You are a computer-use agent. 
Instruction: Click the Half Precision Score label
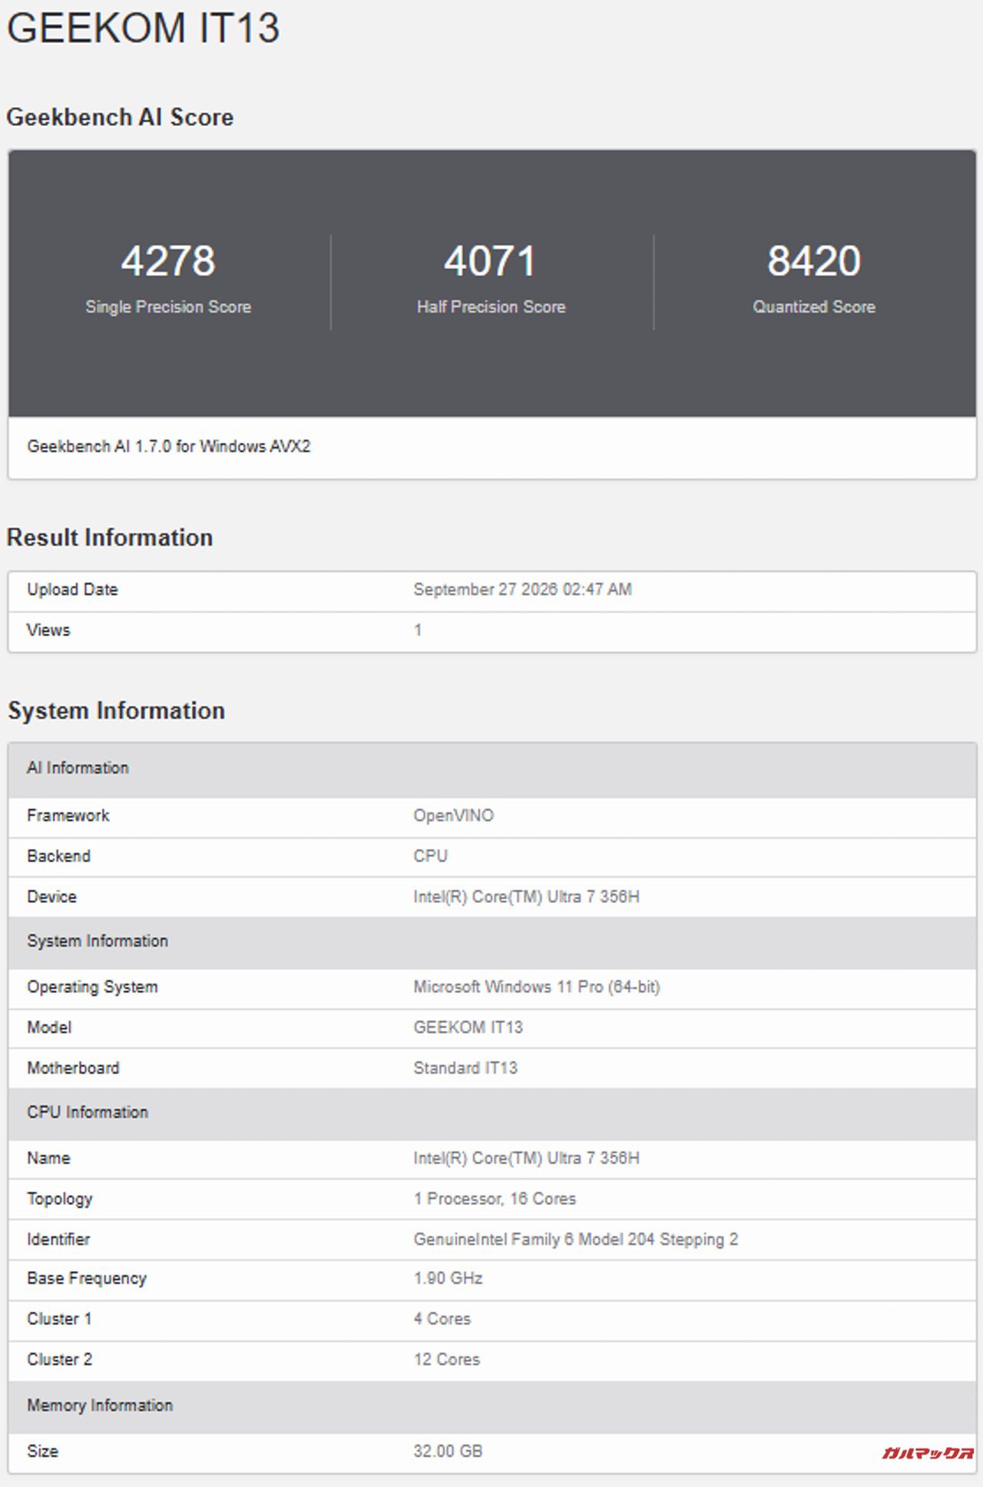tap(491, 307)
